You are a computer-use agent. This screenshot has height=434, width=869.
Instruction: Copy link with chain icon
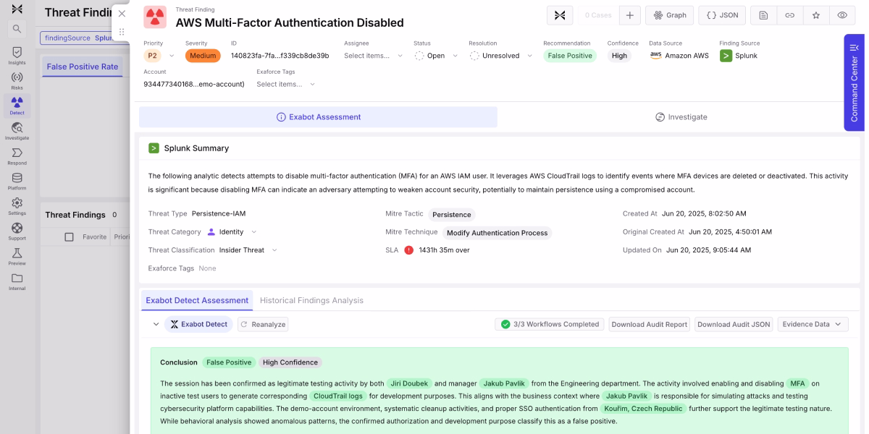tap(789, 15)
